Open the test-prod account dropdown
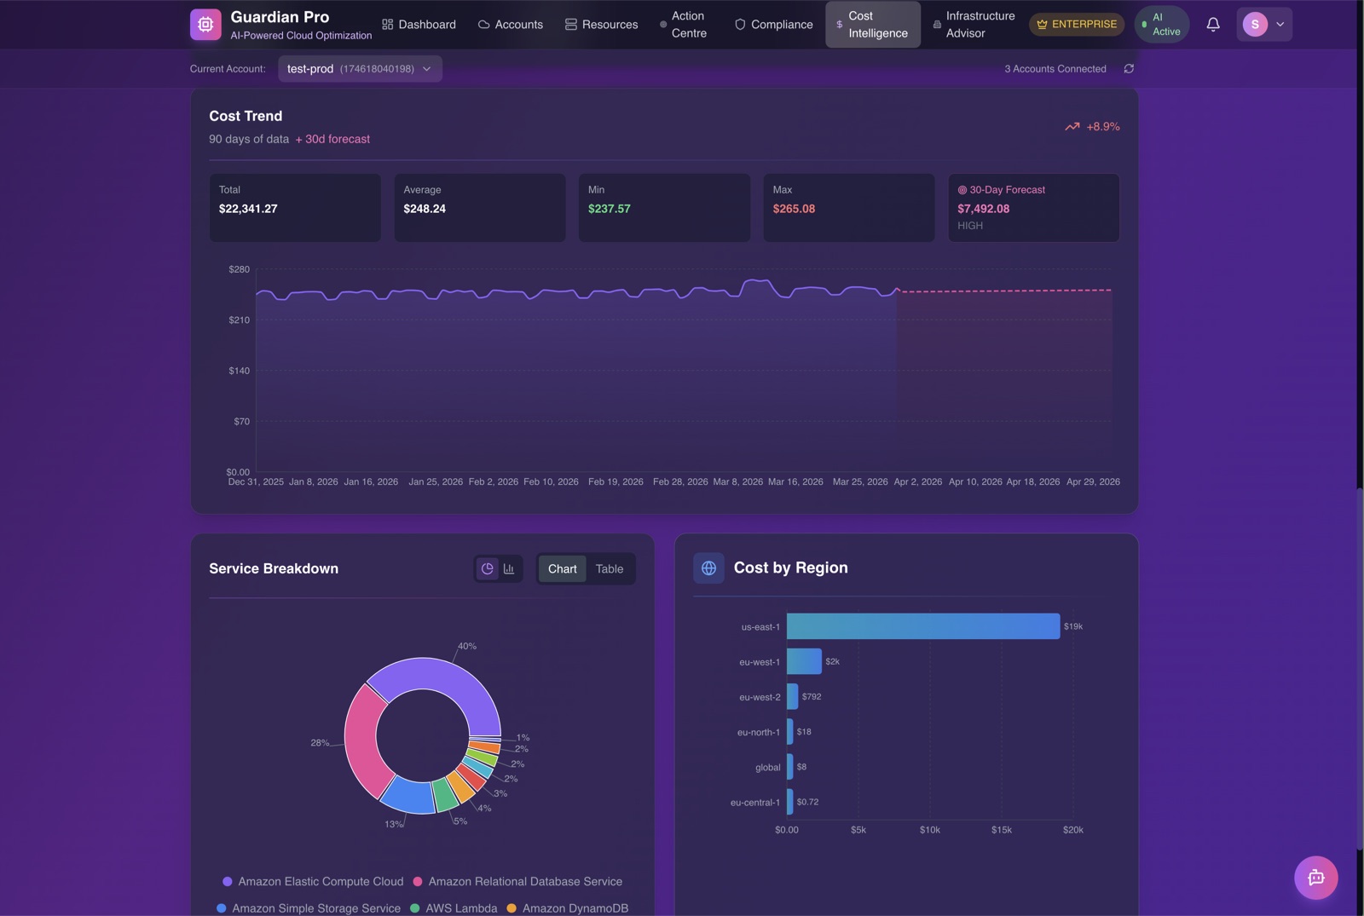Image resolution: width=1364 pixels, height=916 pixels. point(359,68)
